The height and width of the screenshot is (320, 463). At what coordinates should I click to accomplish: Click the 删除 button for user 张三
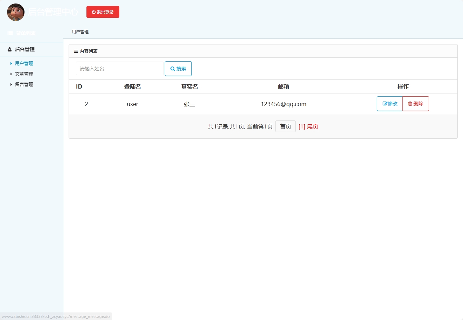coord(416,104)
